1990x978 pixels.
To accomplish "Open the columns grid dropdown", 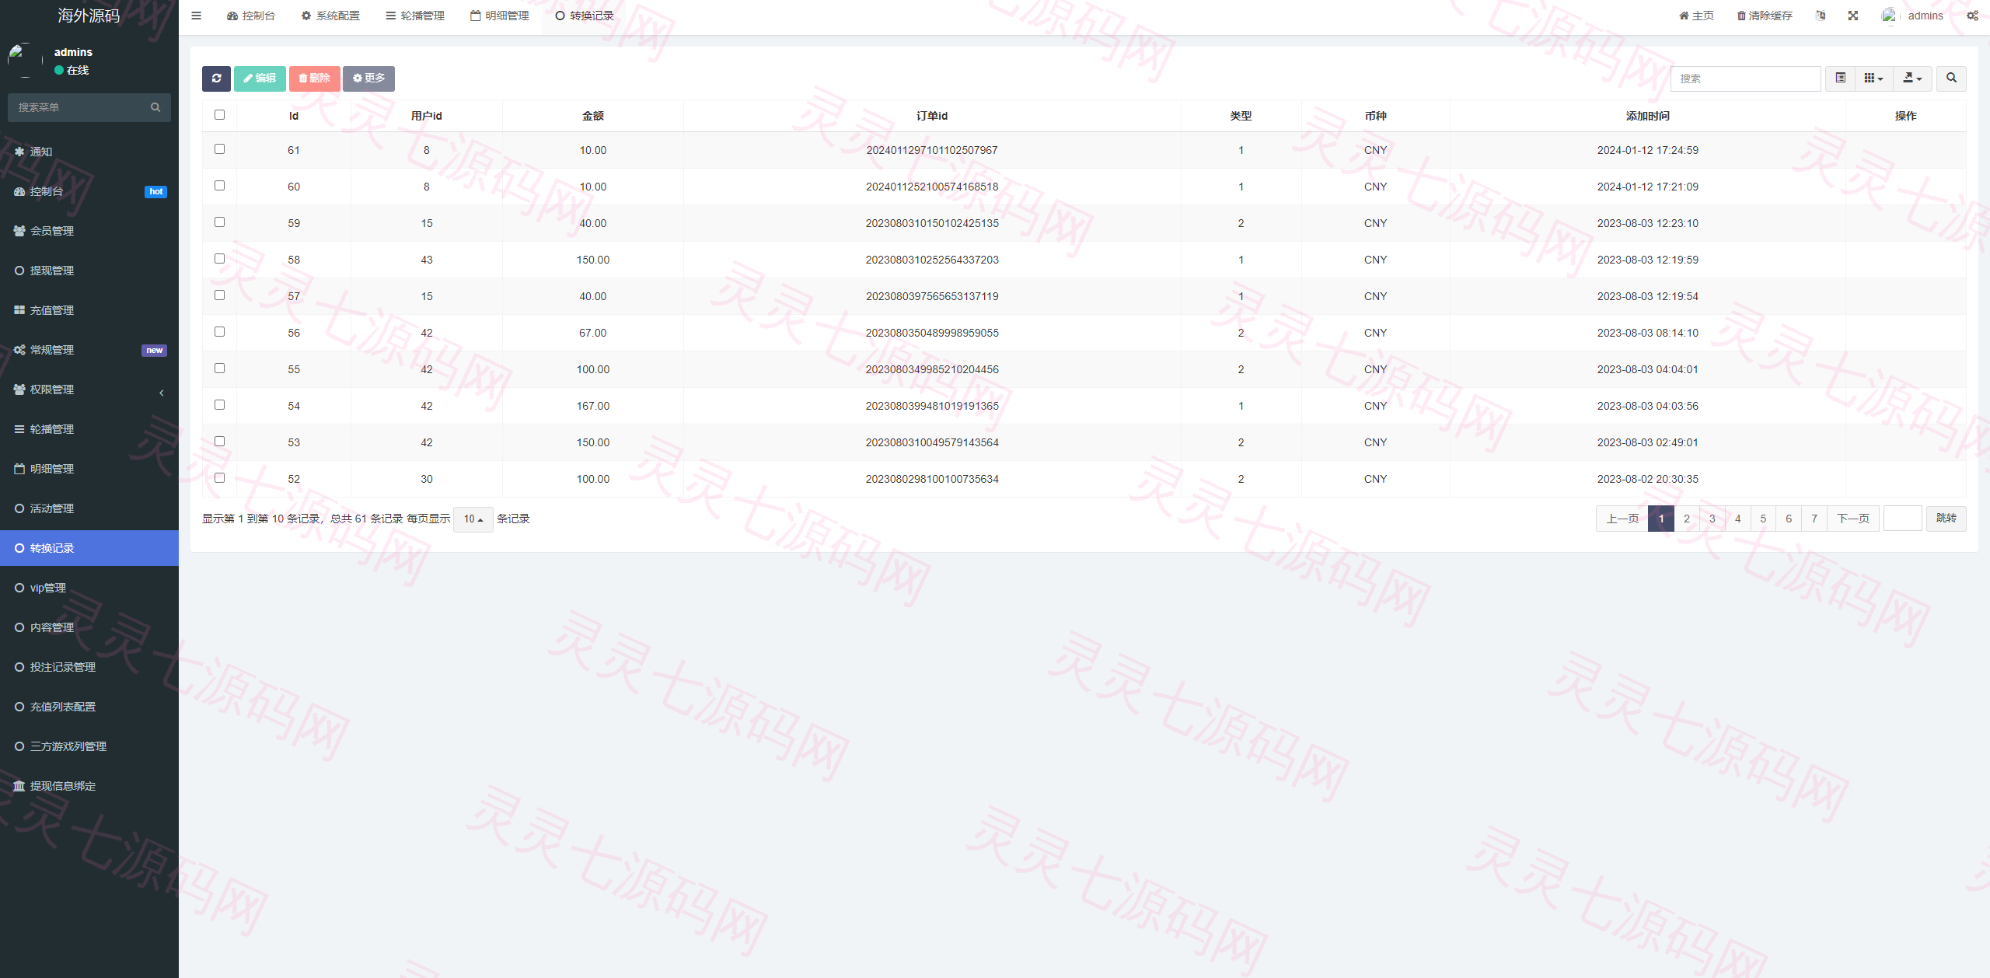I will click(1873, 79).
